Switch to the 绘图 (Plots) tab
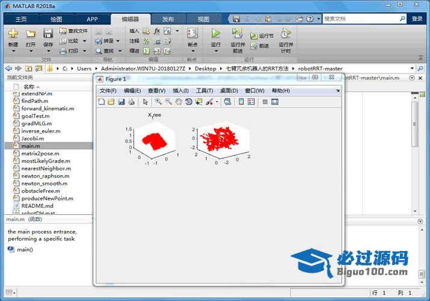Viewport: 430px width, 301px height. tap(57, 19)
